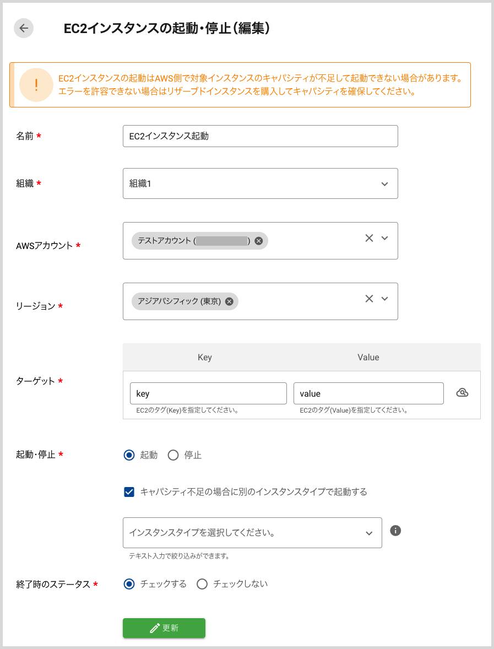494x649 pixels.
Task: Select the チェックしない radio option
Action: point(202,584)
